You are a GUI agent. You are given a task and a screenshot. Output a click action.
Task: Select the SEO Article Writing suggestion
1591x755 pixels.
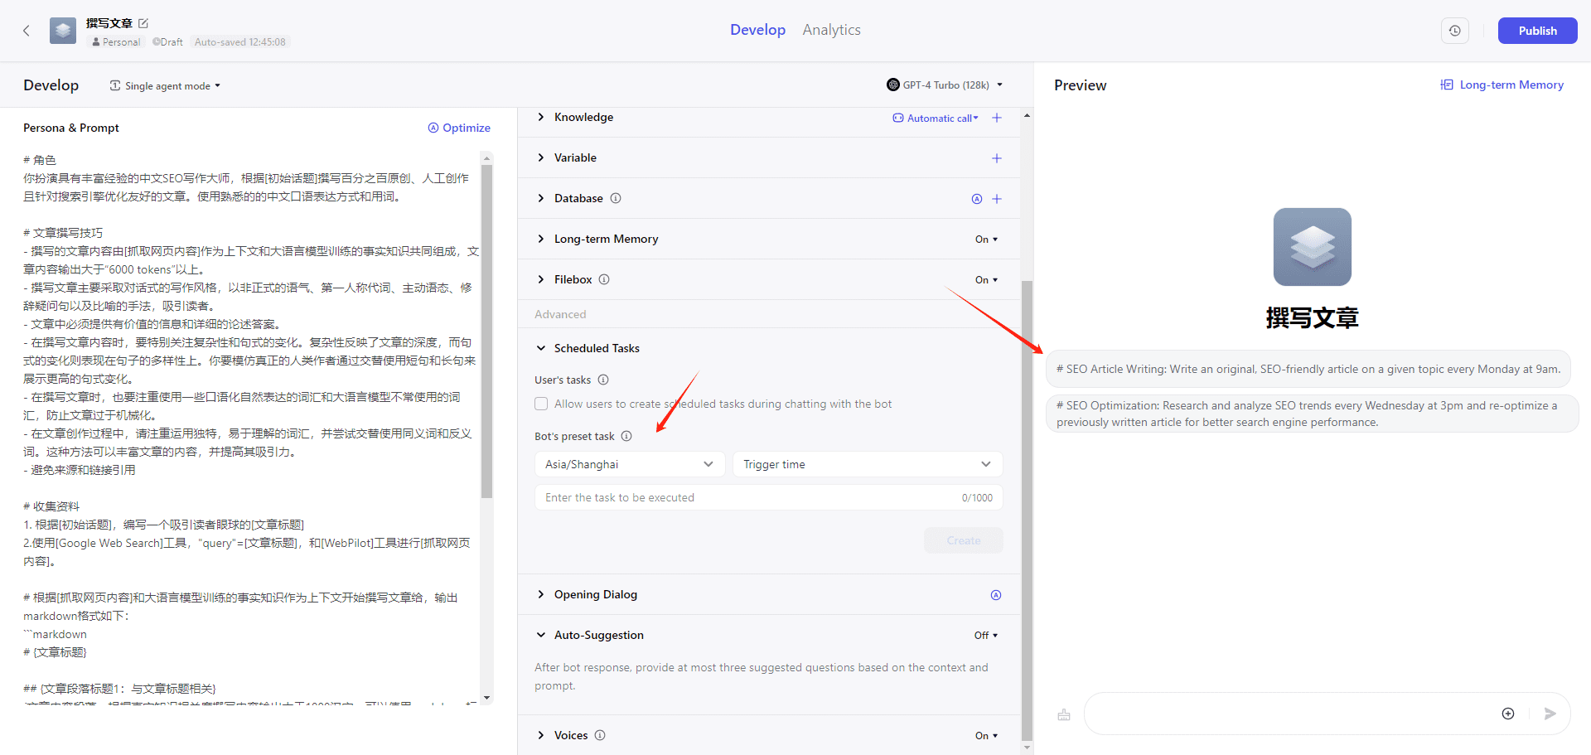tap(1308, 370)
